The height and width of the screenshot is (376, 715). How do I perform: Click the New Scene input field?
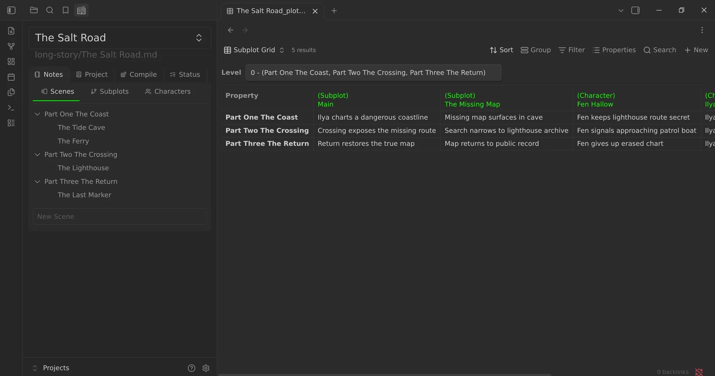tap(120, 217)
